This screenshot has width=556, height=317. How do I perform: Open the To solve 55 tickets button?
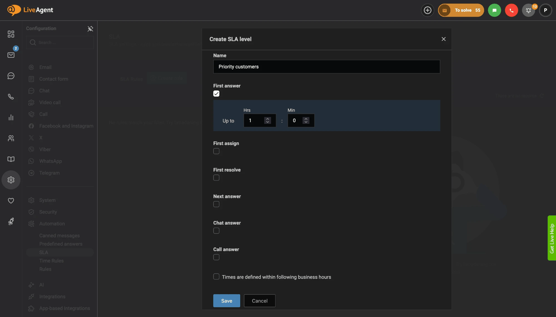(461, 10)
